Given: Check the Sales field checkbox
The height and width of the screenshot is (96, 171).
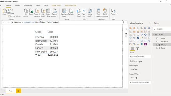Looking at the screenshot, I should 157,48.
